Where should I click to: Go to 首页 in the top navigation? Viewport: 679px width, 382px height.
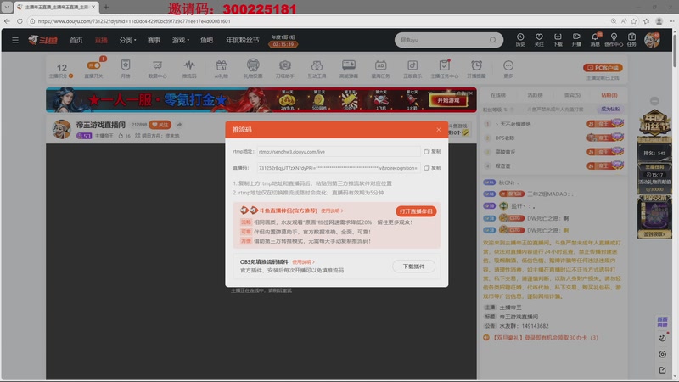pyautogui.click(x=76, y=40)
